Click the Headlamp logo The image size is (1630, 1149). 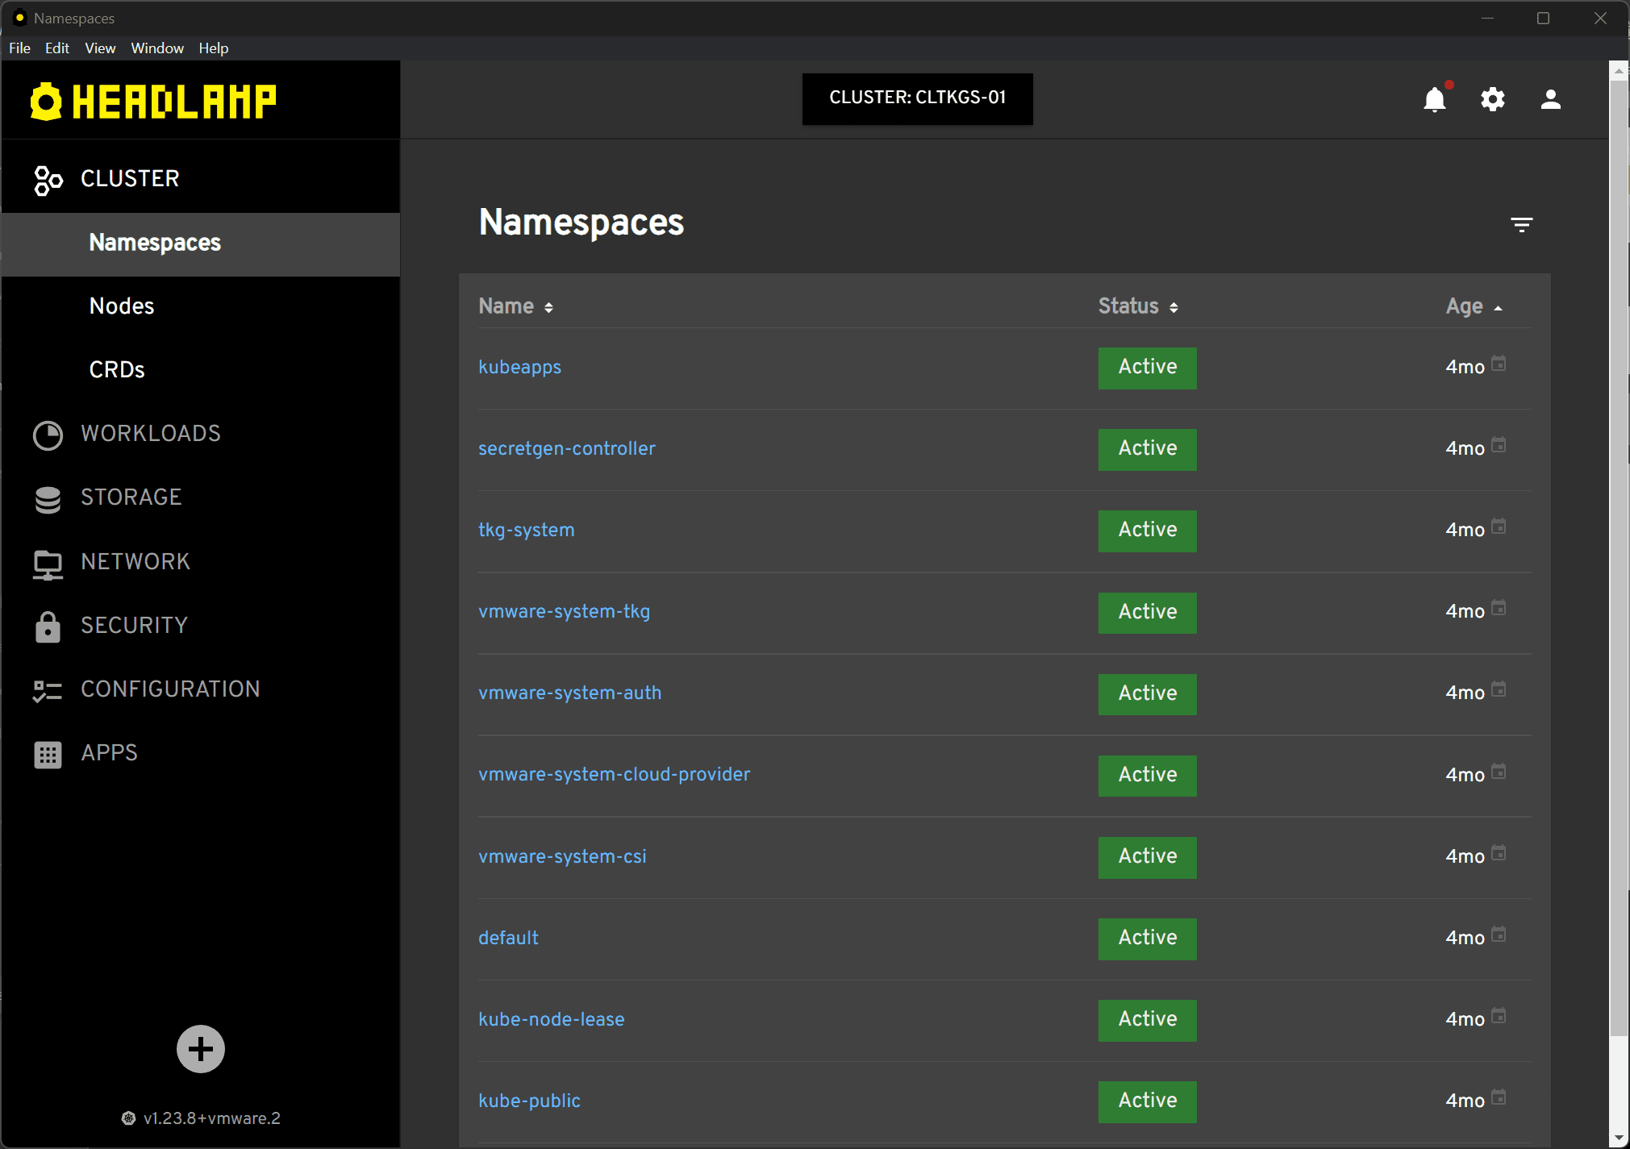pos(153,99)
